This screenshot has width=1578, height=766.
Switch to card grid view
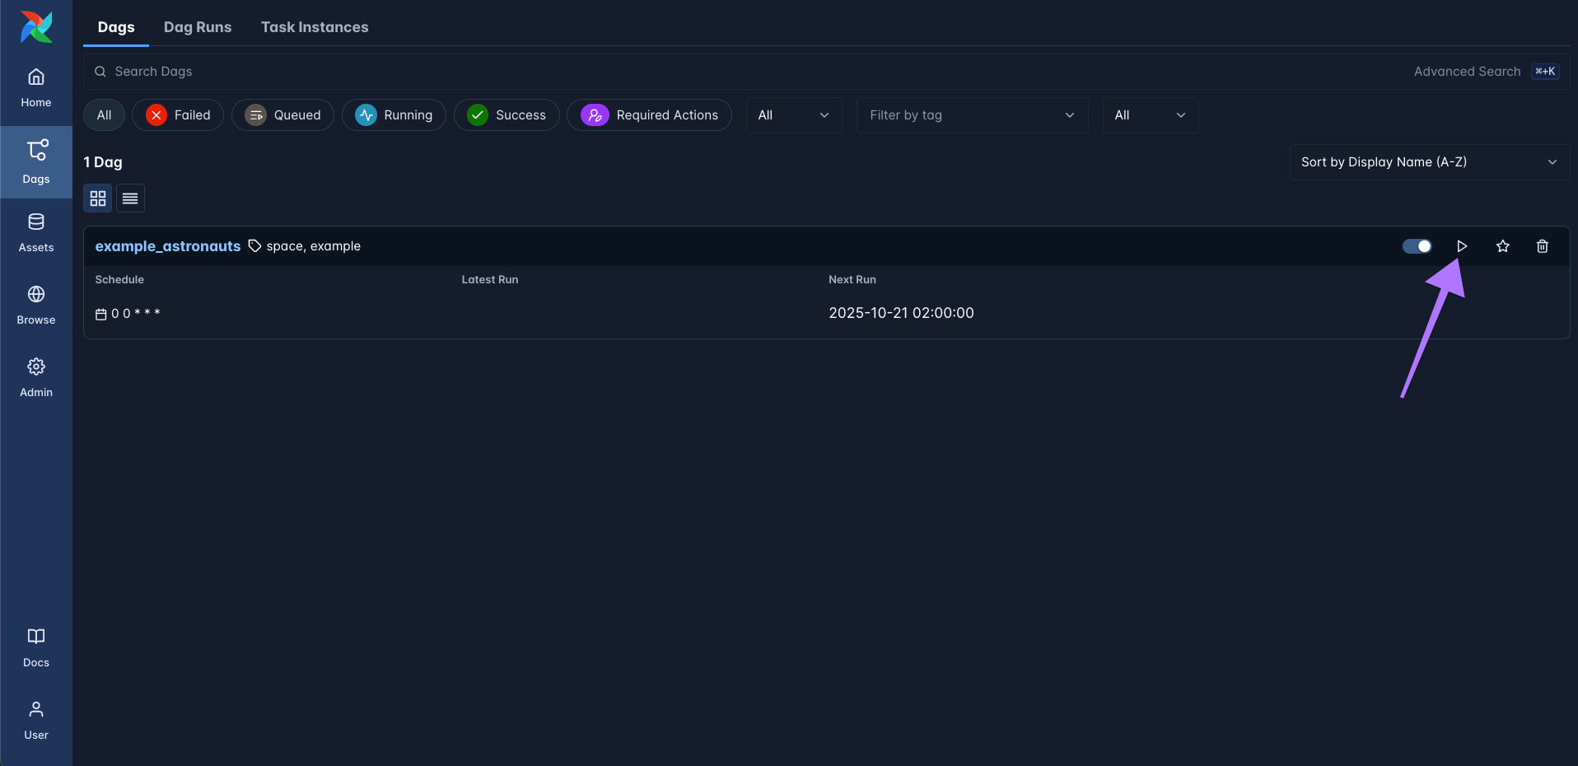tap(98, 199)
